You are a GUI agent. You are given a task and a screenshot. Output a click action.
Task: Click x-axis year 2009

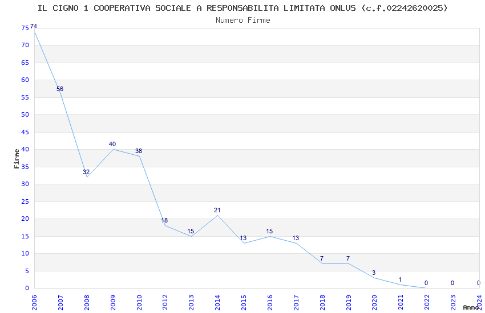(x=113, y=302)
